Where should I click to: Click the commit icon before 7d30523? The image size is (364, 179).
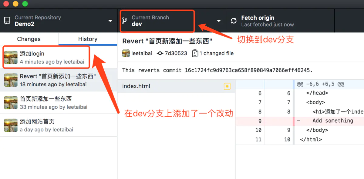click(160, 53)
